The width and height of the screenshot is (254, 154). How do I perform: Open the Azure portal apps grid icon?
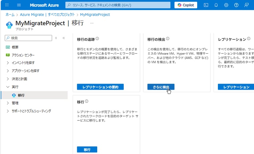coord(7,5)
